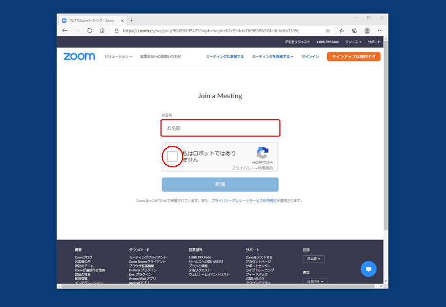Click the Zoom logo
This screenshot has height=307, width=446.
[x=79, y=56]
